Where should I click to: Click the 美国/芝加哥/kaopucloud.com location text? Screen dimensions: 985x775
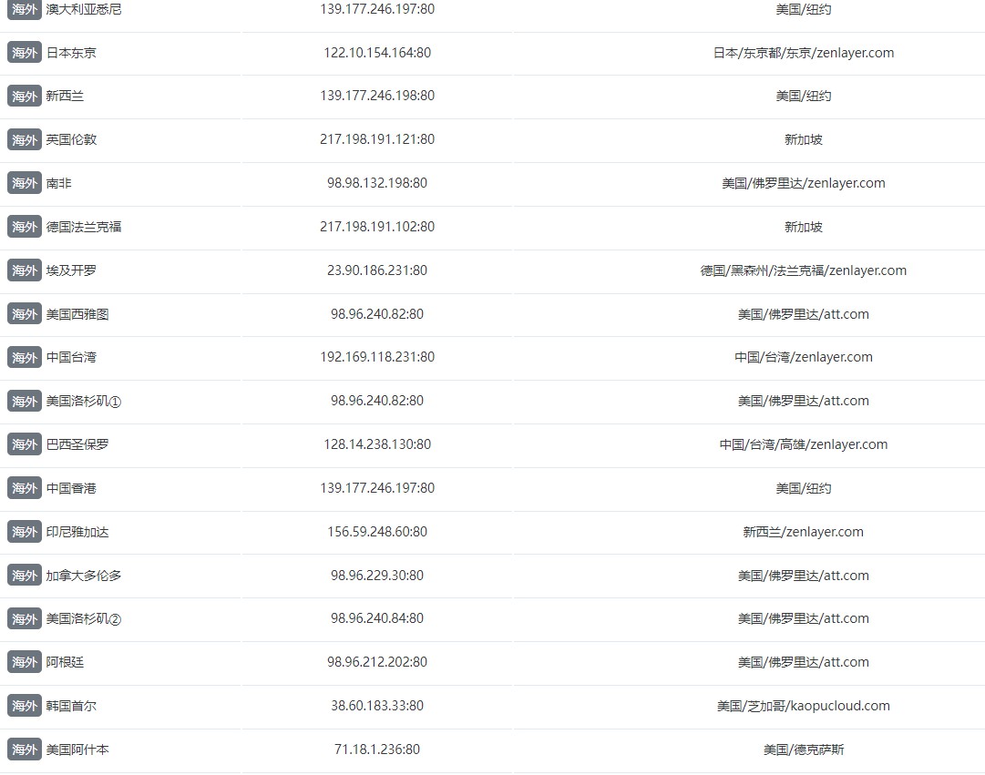(x=803, y=706)
